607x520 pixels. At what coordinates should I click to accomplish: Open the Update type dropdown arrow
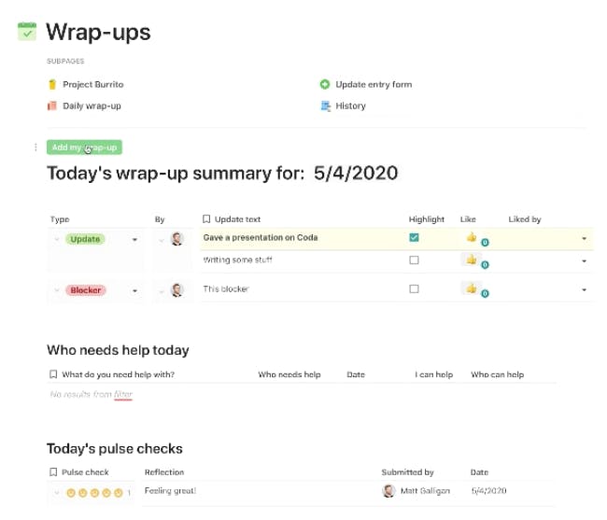pos(134,240)
